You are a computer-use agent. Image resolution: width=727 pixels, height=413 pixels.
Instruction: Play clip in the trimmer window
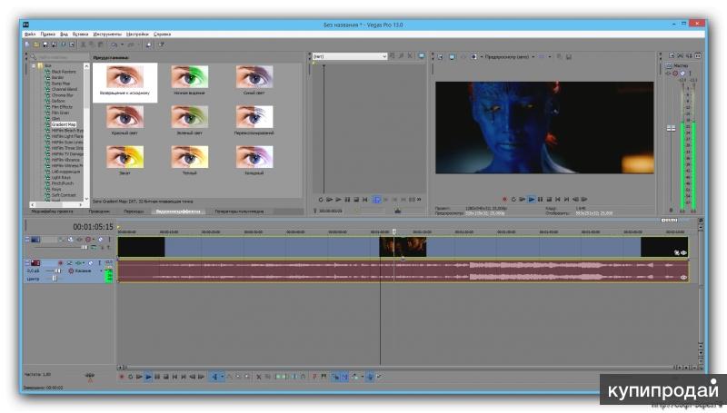click(x=338, y=200)
